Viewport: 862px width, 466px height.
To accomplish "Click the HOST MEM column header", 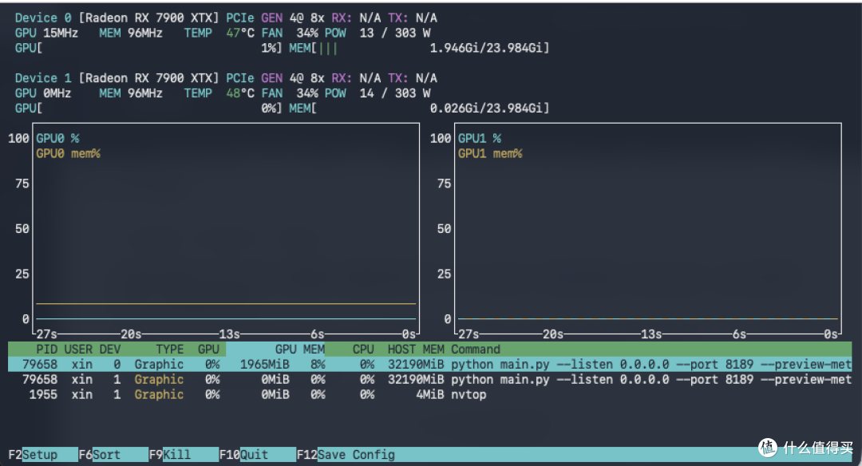I will click(x=416, y=349).
